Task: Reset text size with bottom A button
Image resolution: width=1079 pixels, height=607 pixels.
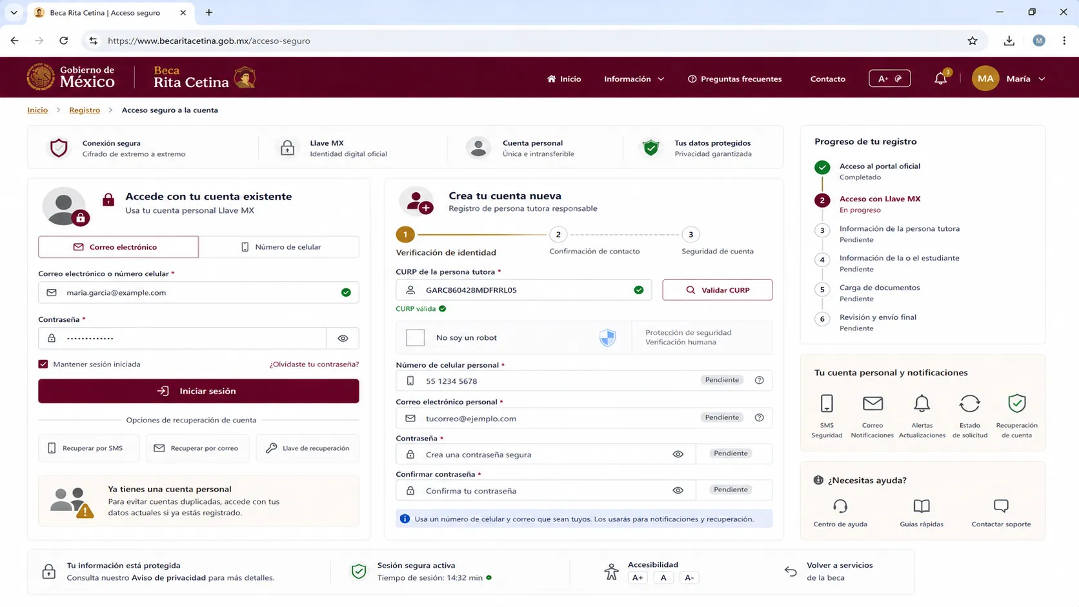Action: [663, 577]
